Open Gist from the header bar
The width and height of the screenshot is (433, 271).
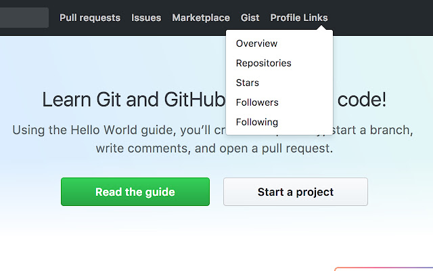click(x=250, y=18)
